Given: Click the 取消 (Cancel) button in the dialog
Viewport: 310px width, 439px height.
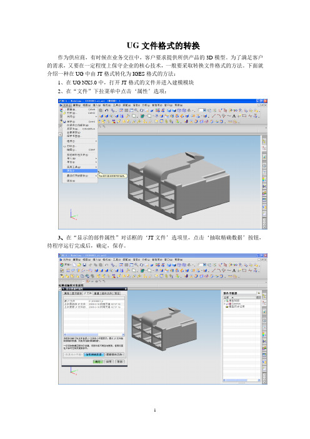Looking at the screenshot, I should click(120, 361).
